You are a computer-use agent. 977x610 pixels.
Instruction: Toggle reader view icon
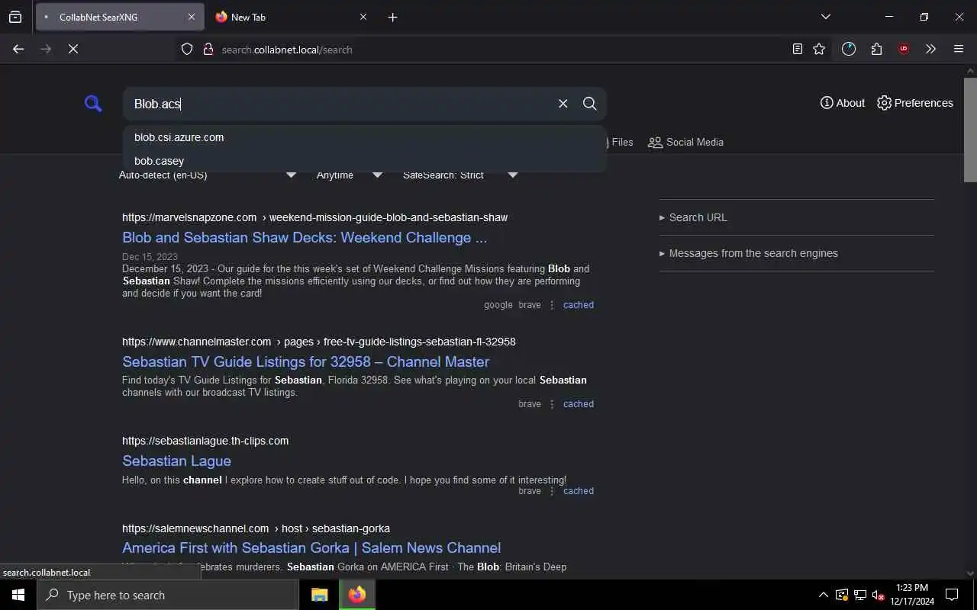(797, 49)
